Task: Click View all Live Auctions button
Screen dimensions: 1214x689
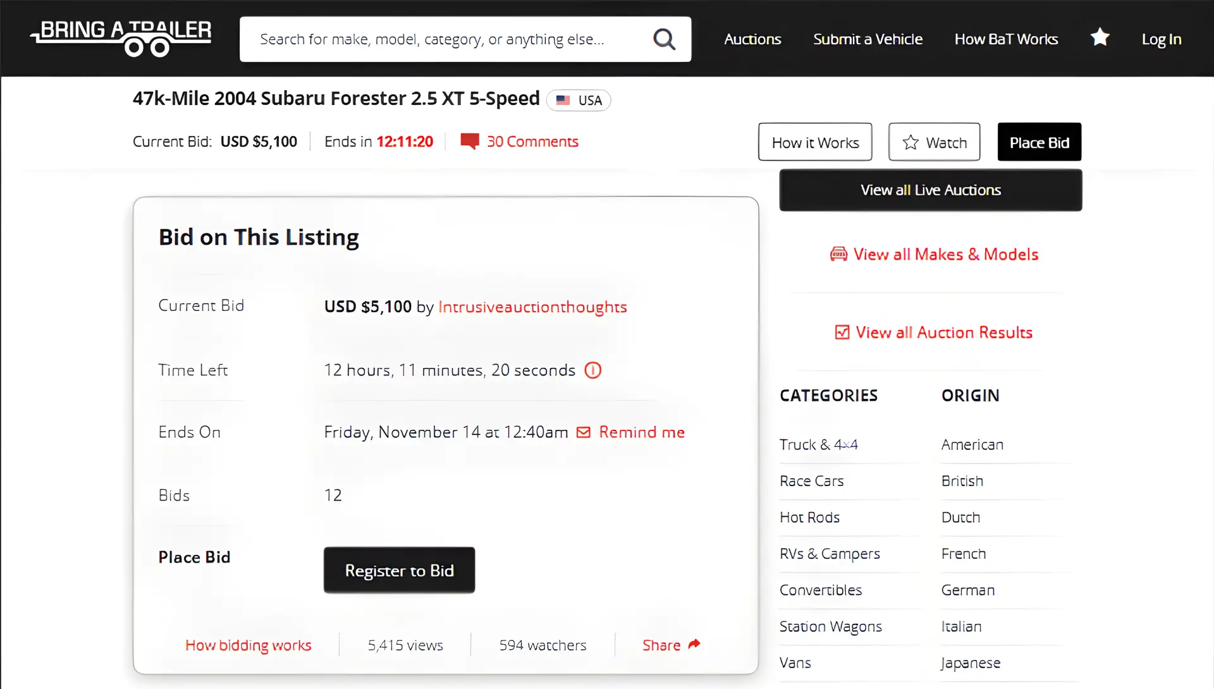Action: 930,190
